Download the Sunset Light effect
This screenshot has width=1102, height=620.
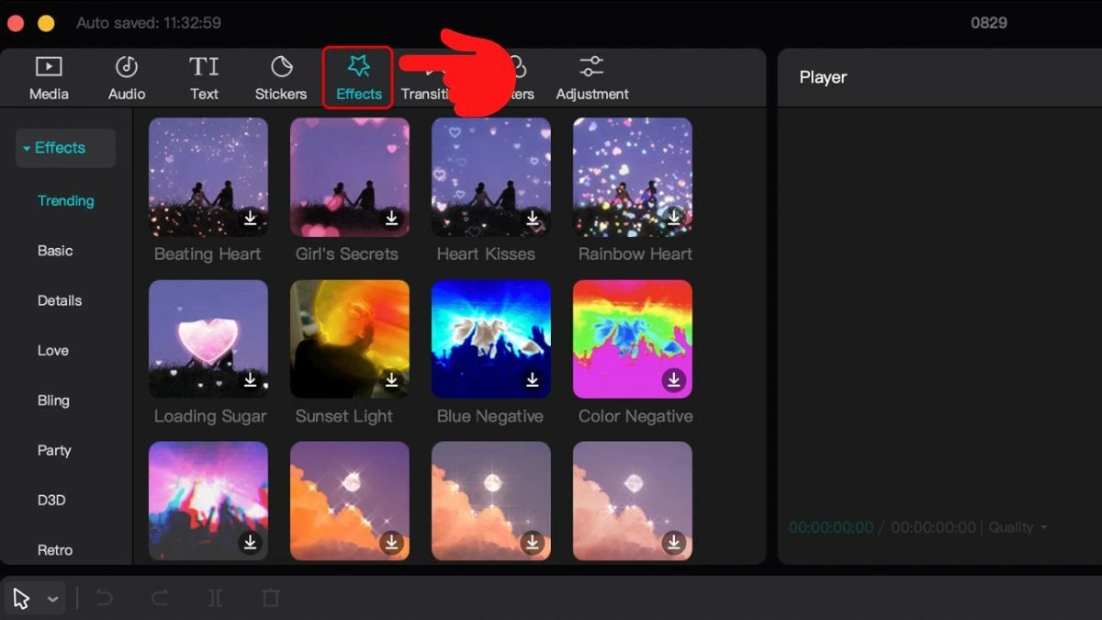pos(391,380)
